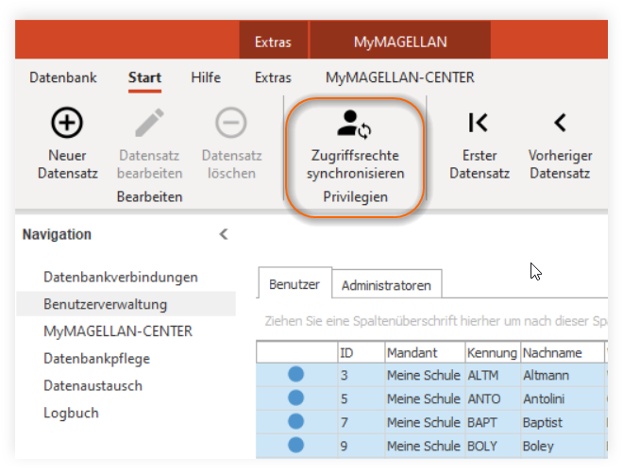The width and height of the screenshot is (623, 474).
Task: Select the BOLY Kennung cell
Action: [x=493, y=446]
